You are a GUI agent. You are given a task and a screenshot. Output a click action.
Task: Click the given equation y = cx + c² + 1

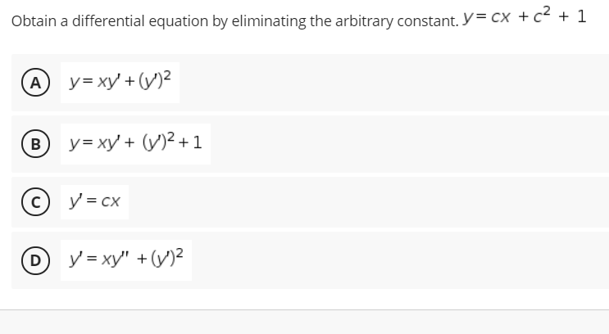coord(525,16)
